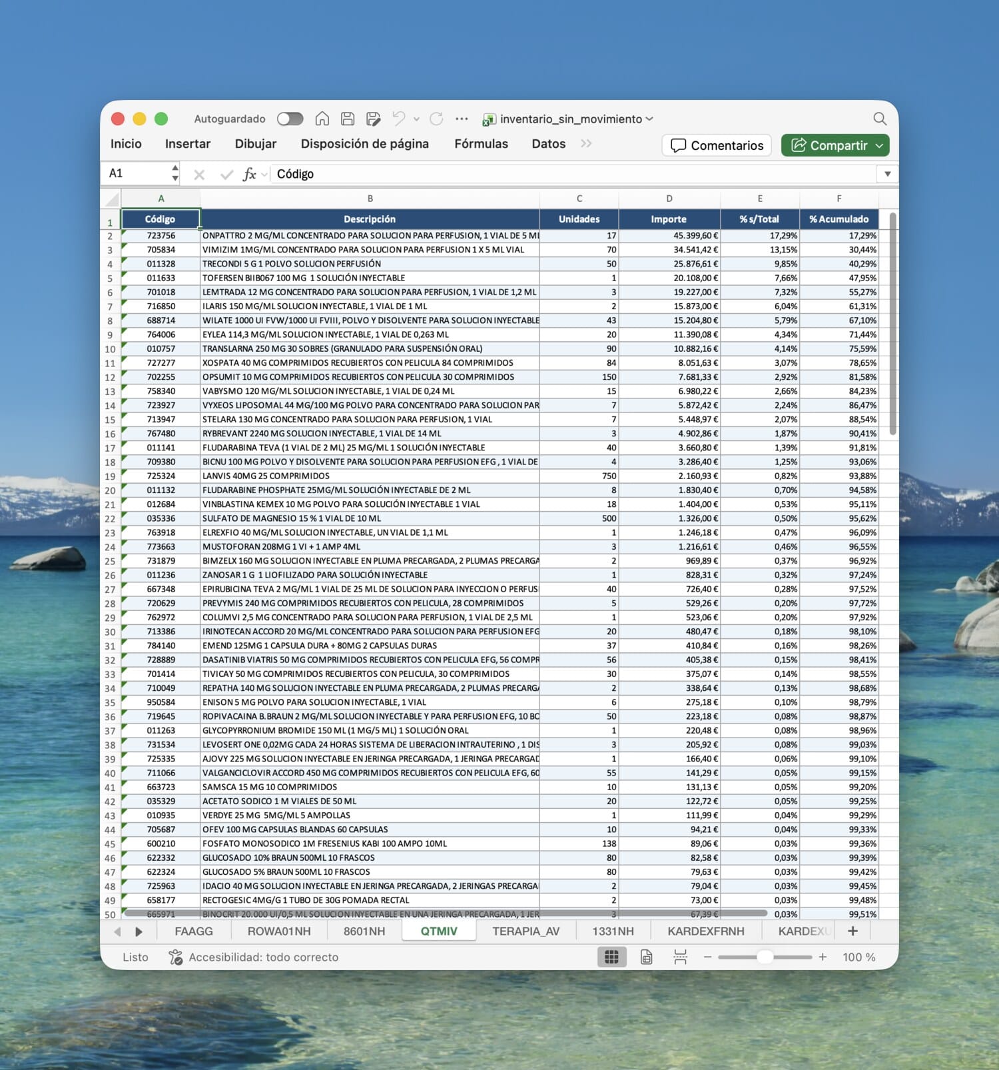The image size is (999, 1070).
Task: Switch to the FAAGG sheet tab
Action: click(x=194, y=931)
